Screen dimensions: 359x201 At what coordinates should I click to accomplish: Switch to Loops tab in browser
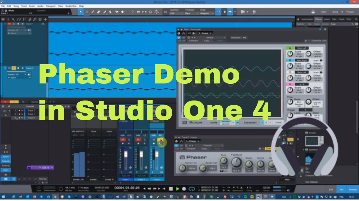(x=327, y=19)
